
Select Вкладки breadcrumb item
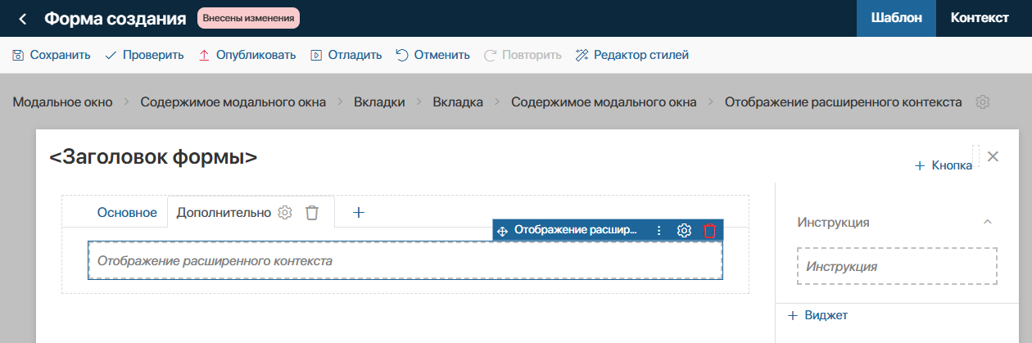[379, 102]
